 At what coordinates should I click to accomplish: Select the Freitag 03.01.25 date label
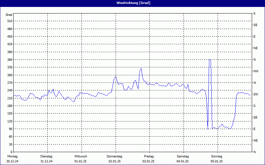coord(149,159)
